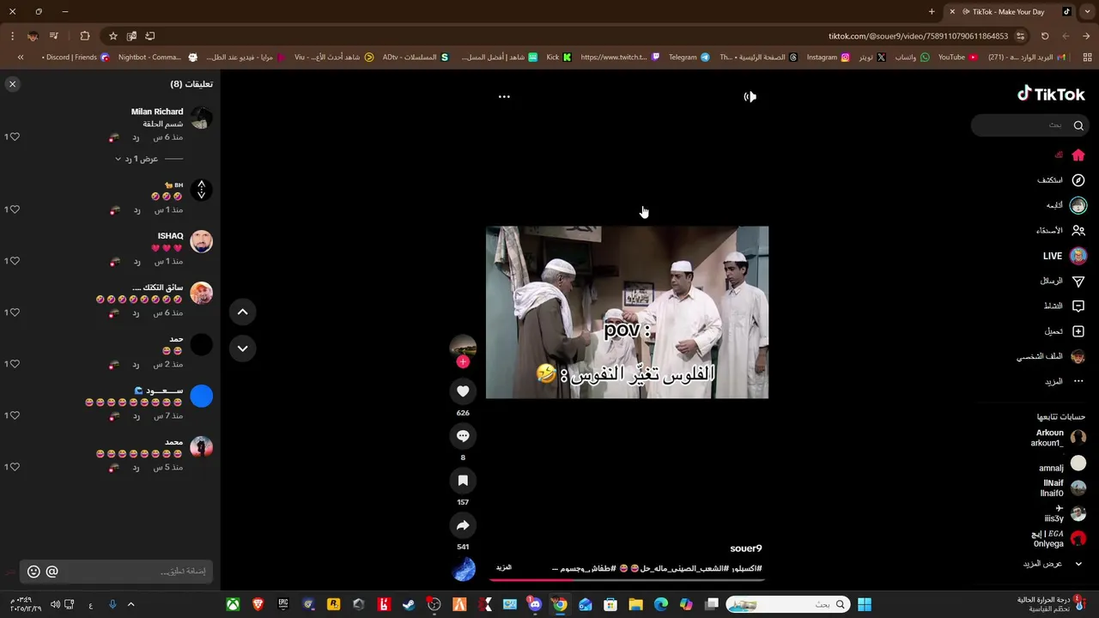Open followed account Arkoun
This screenshot has height=618, width=1099.
tap(1058, 438)
